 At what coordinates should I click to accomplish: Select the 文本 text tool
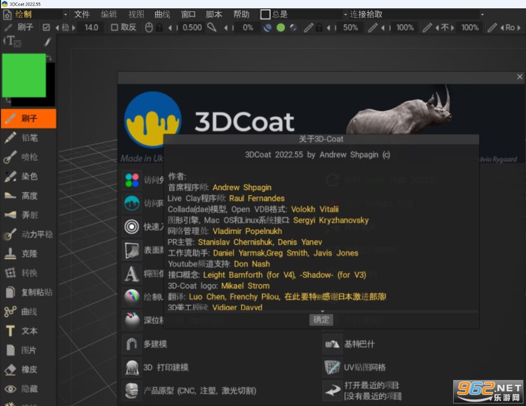tap(29, 331)
